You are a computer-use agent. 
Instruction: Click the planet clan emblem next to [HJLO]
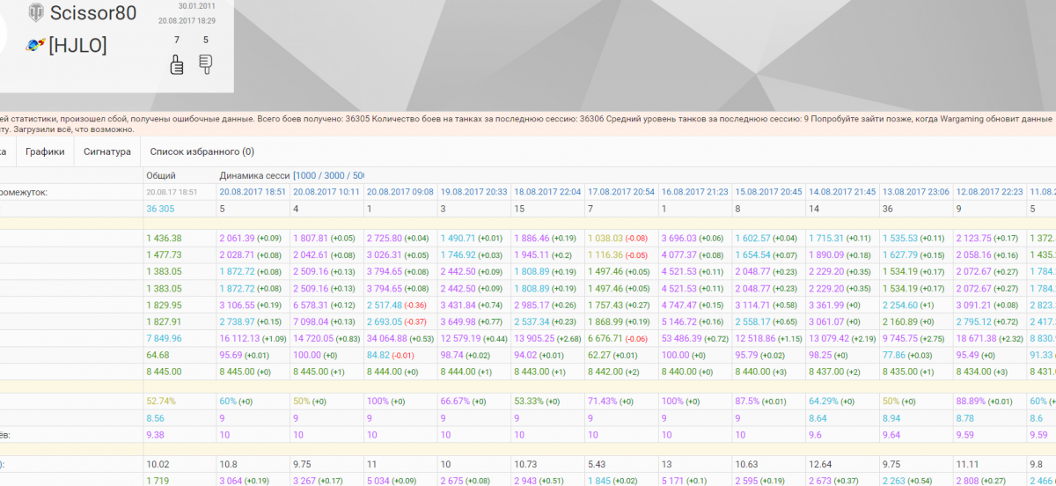36,45
